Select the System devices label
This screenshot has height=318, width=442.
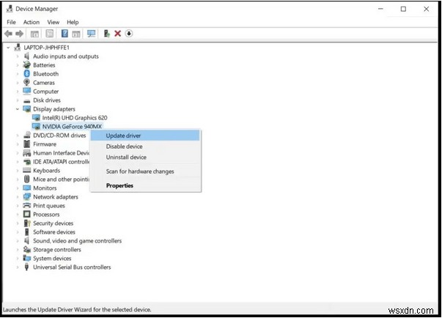(x=52, y=259)
